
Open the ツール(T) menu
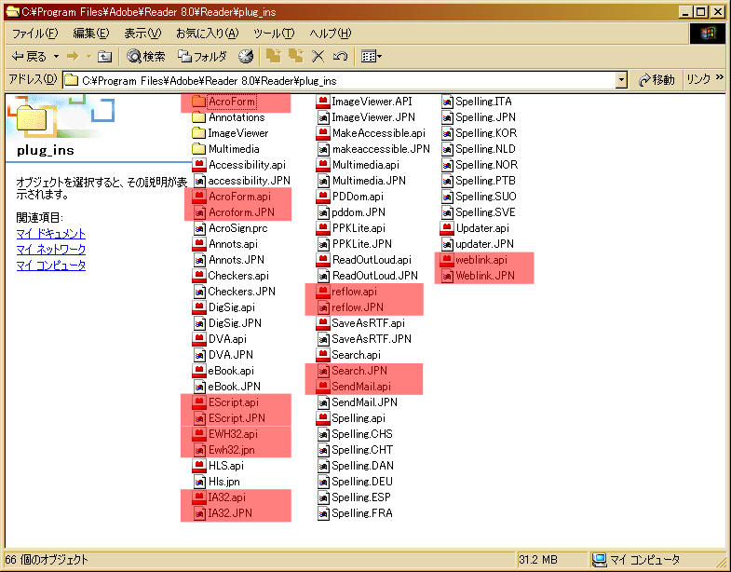tap(274, 34)
